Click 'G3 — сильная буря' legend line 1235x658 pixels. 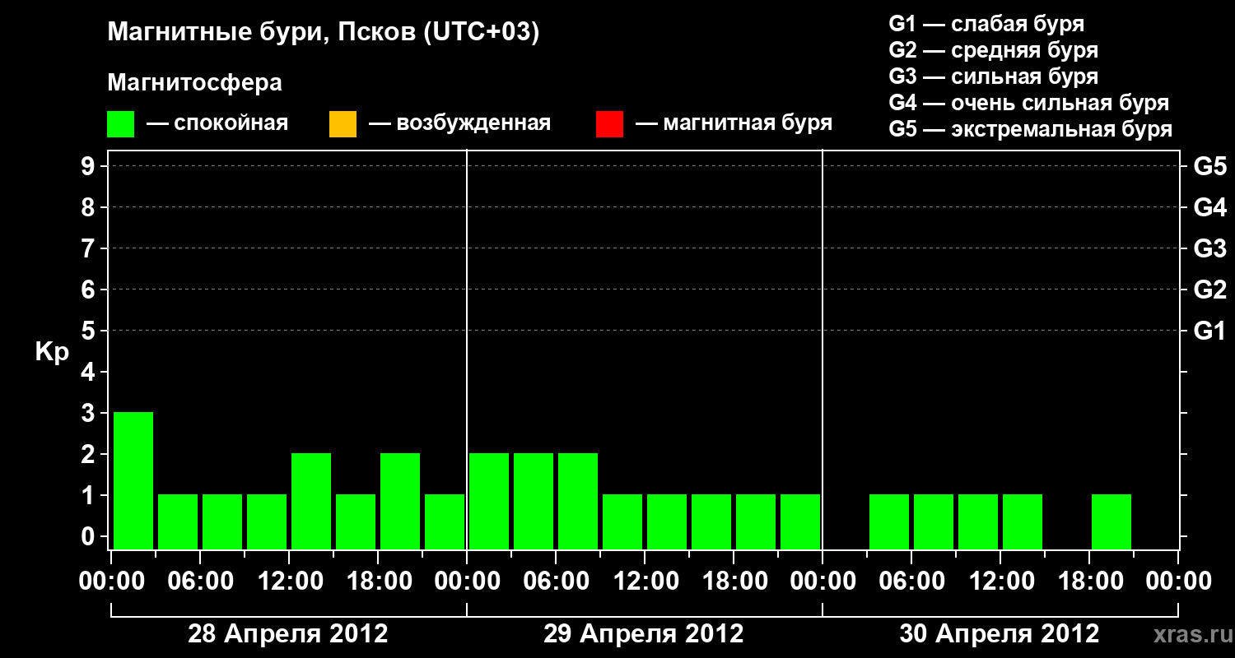click(994, 76)
